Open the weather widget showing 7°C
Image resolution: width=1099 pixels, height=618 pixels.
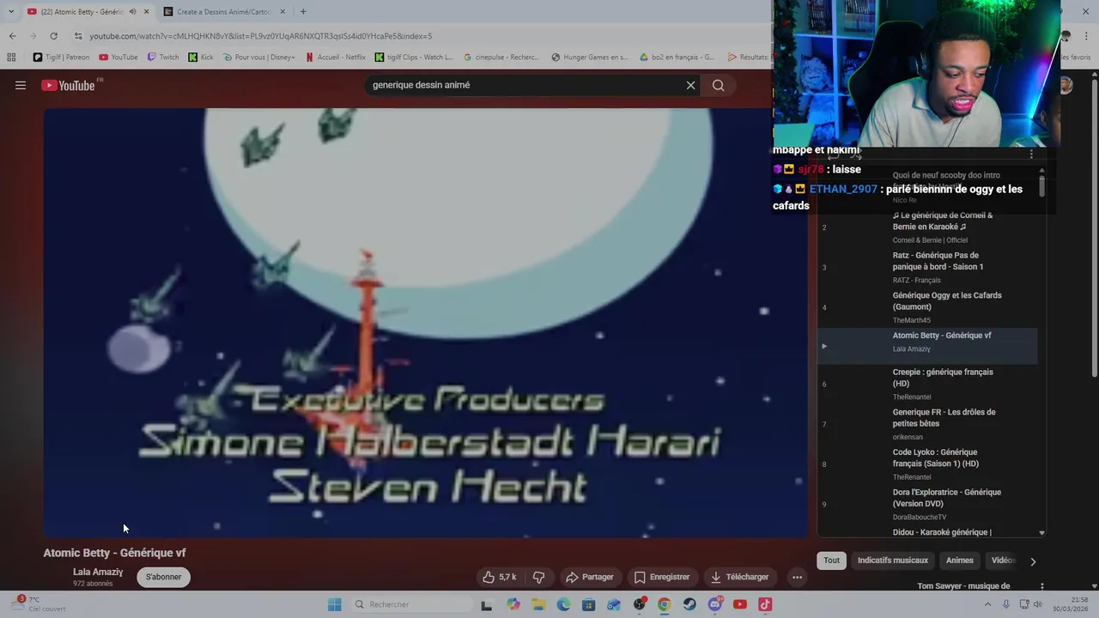coord(39,604)
